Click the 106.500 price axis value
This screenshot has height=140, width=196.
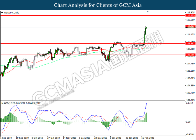(x=190, y=71)
